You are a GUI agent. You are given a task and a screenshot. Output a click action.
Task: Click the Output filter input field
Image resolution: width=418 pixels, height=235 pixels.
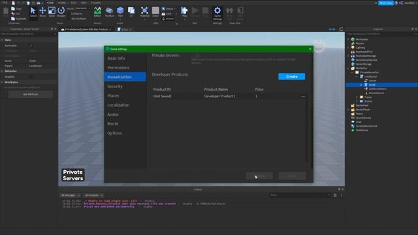299,195
